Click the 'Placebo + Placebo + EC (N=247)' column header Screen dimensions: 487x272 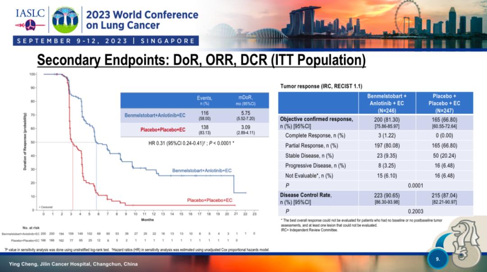tap(444, 103)
